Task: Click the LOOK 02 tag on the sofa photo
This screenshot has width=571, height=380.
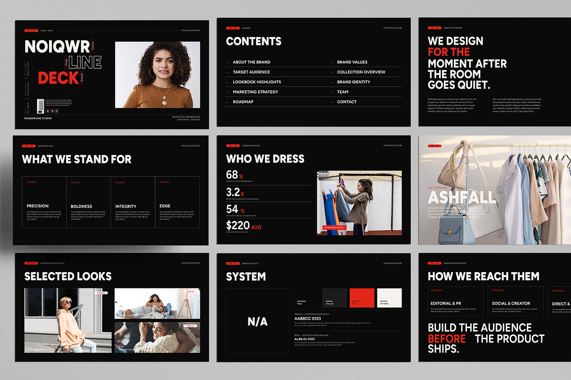Action: coord(190,292)
